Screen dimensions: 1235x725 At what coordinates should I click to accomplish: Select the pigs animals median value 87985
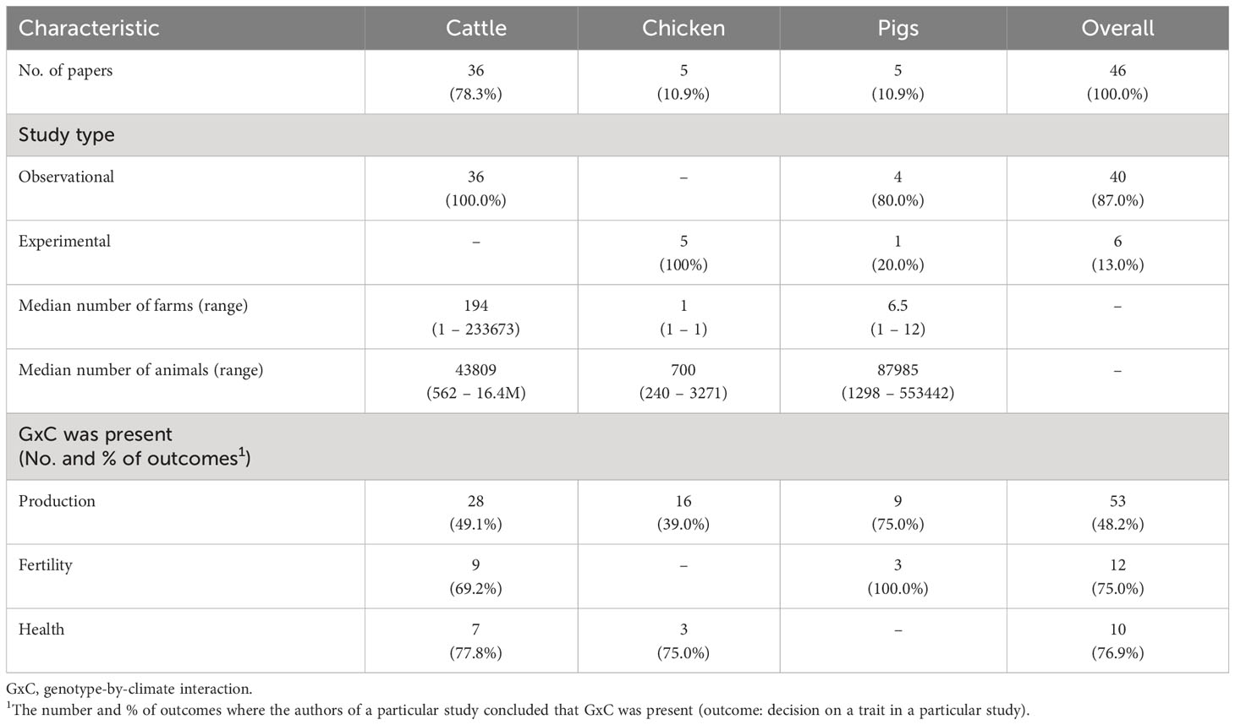(897, 370)
